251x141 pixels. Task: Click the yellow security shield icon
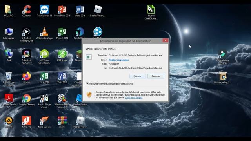tap(89, 94)
